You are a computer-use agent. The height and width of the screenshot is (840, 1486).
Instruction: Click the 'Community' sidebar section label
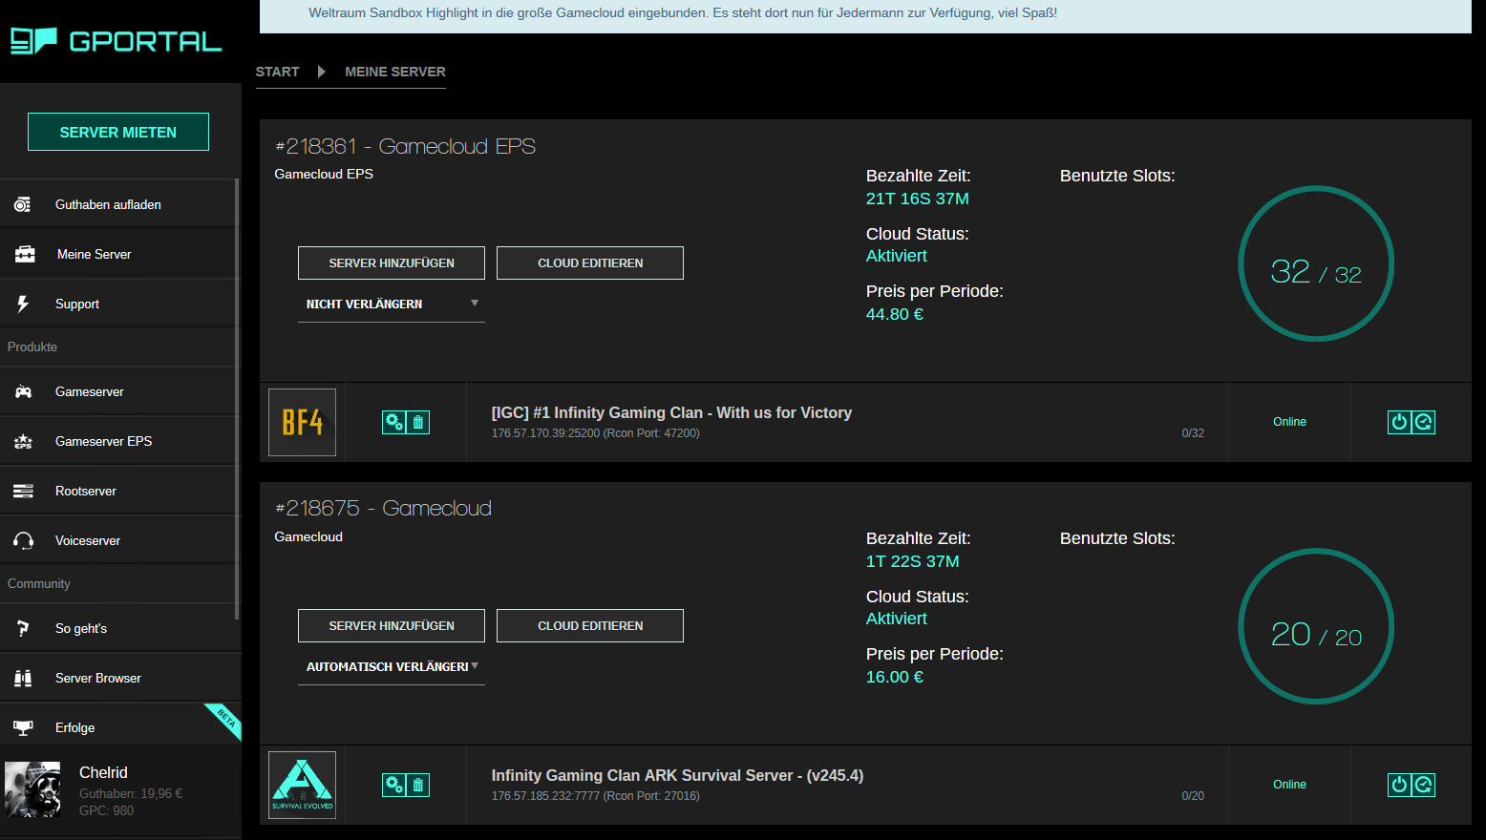(39, 583)
